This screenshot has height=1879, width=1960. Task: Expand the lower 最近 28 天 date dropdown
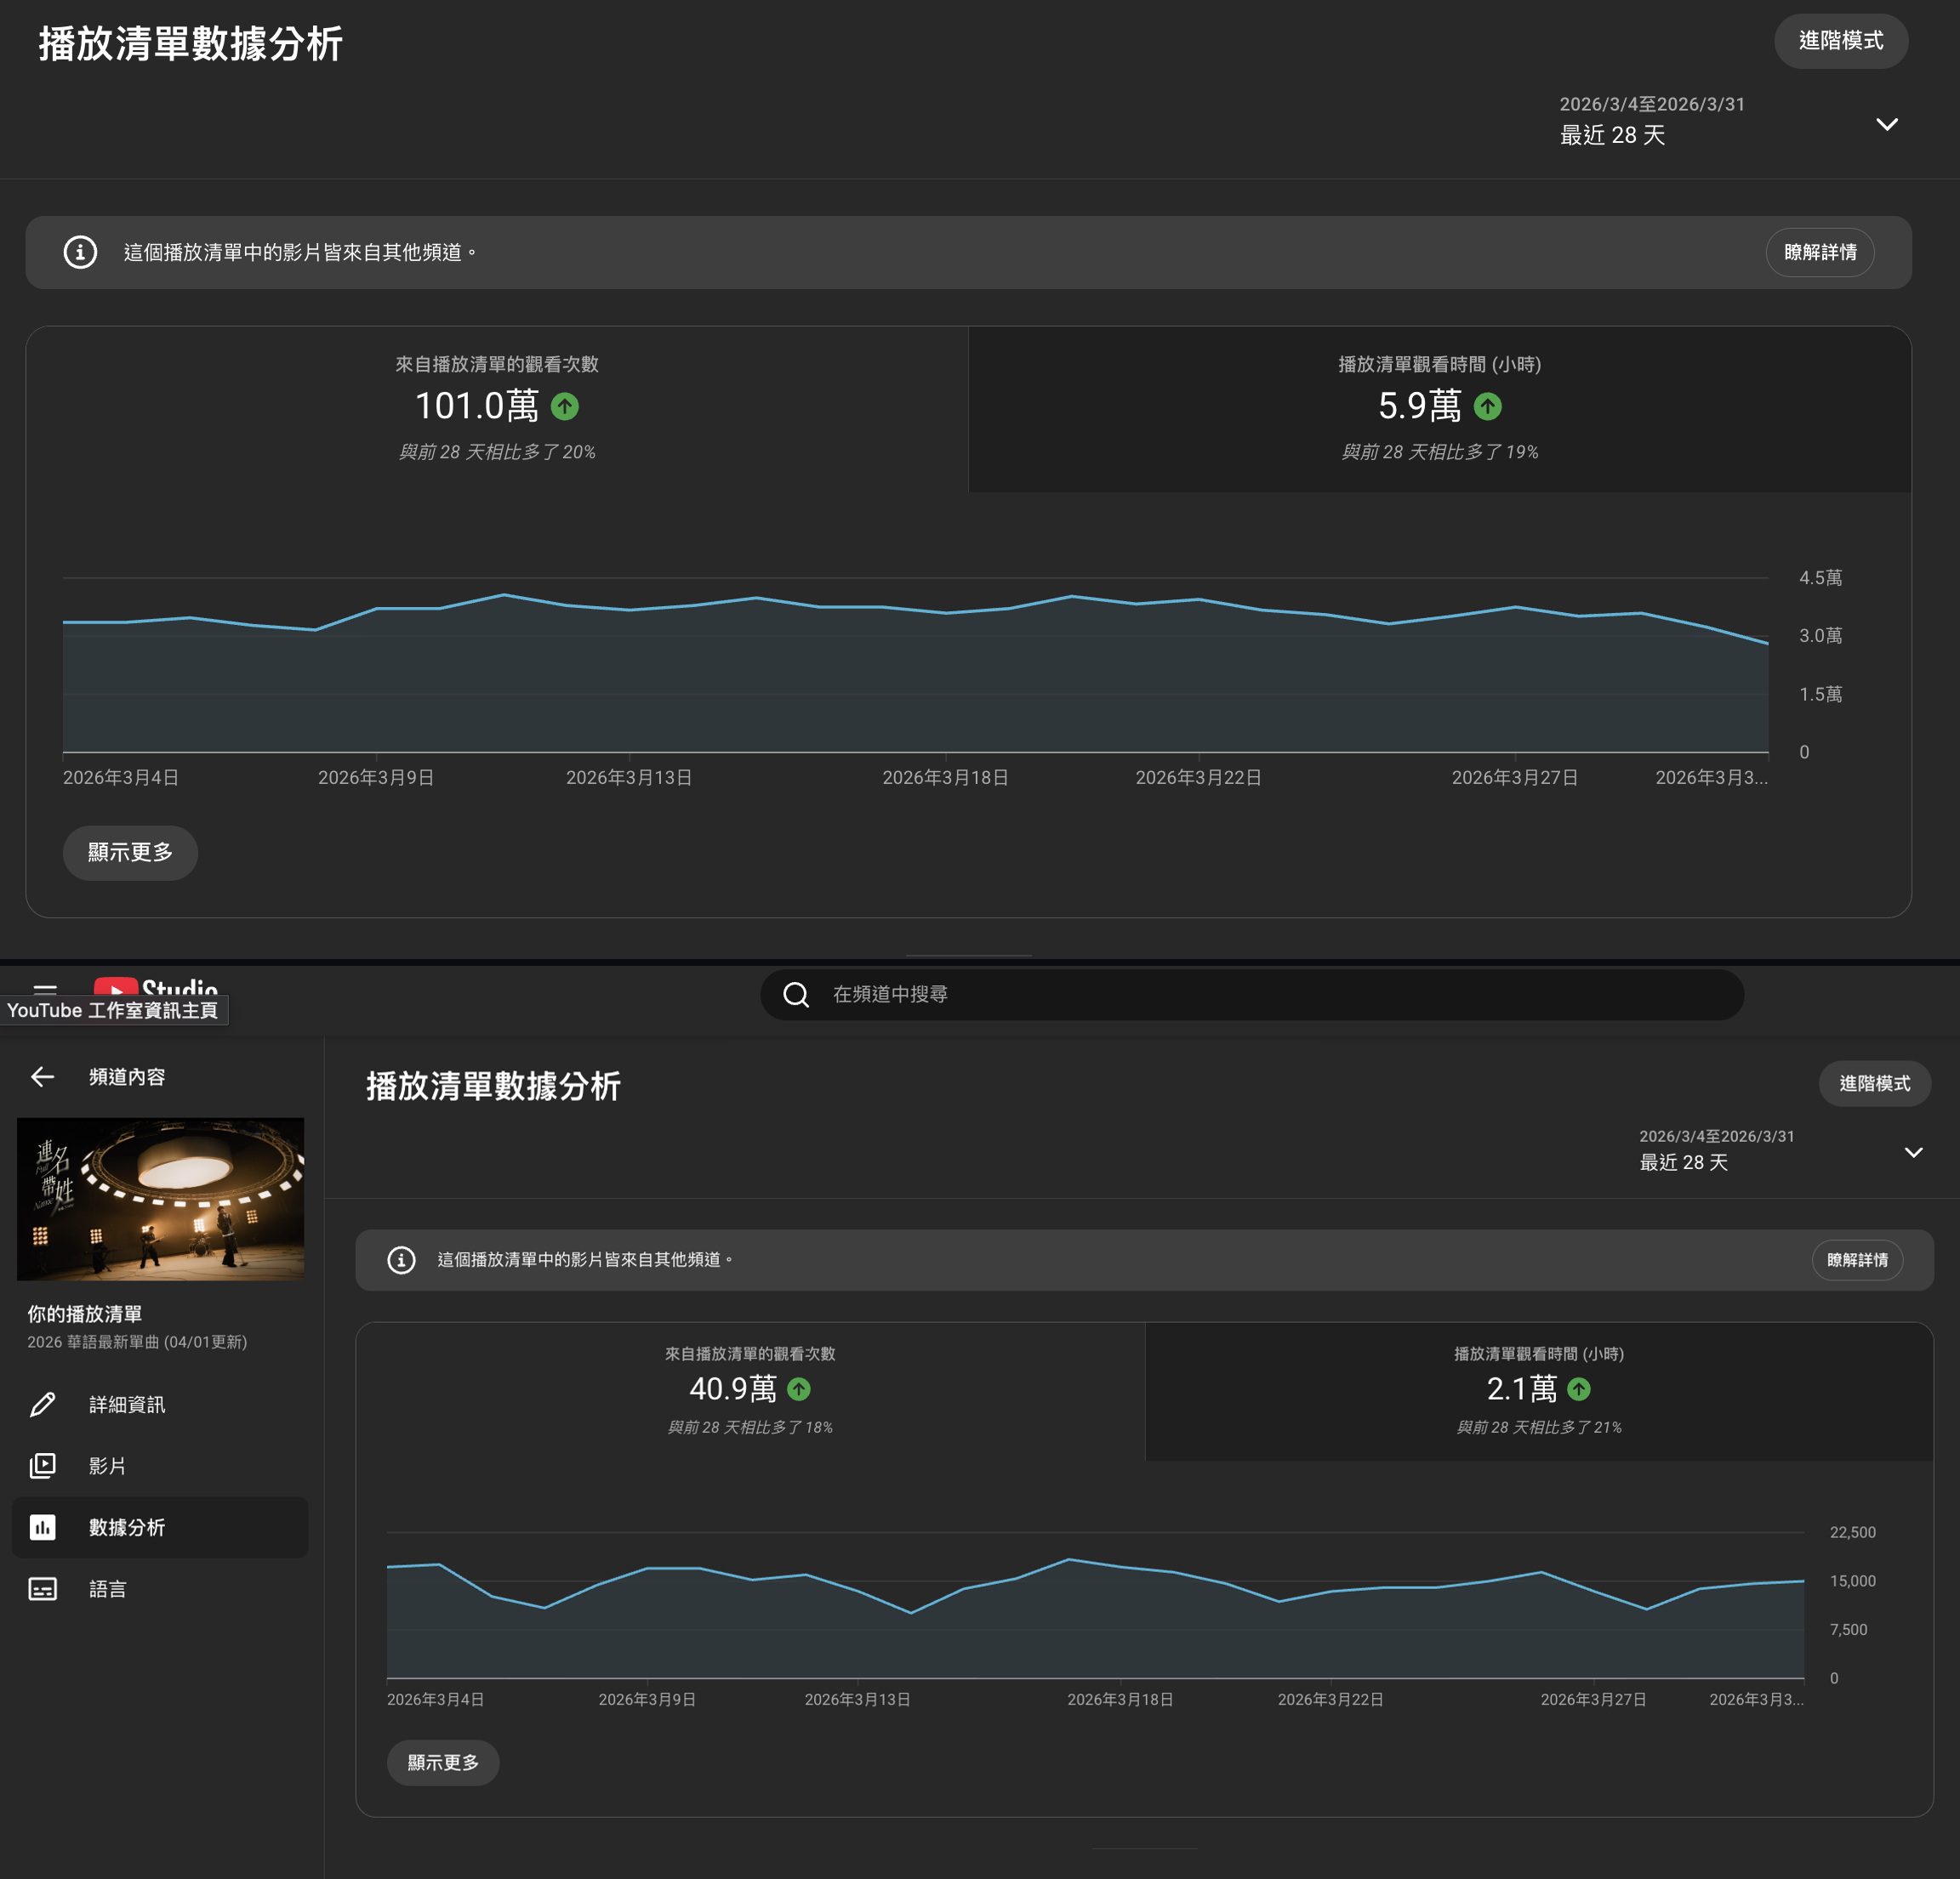click(1913, 1151)
